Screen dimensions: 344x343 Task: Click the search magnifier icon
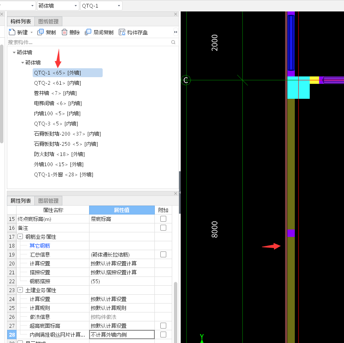click(x=173, y=42)
